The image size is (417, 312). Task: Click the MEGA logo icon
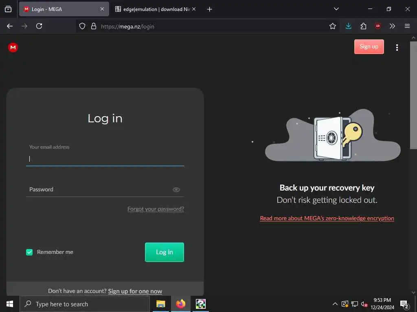pos(13,47)
